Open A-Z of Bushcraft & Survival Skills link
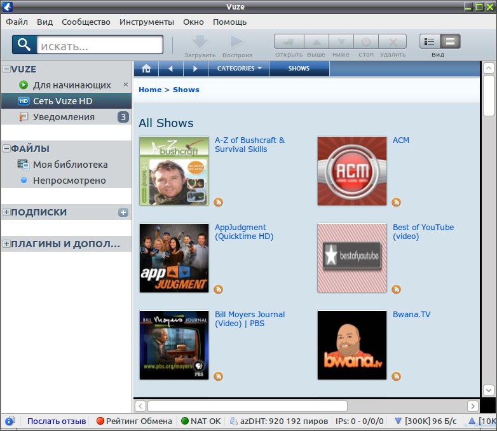This screenshot has width=497, height=431. (250, 144)
